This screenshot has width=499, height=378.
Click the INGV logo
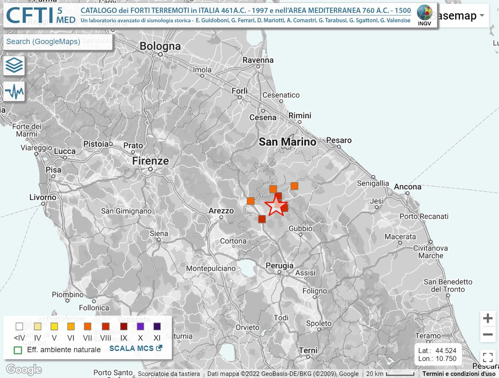[425, 15]
